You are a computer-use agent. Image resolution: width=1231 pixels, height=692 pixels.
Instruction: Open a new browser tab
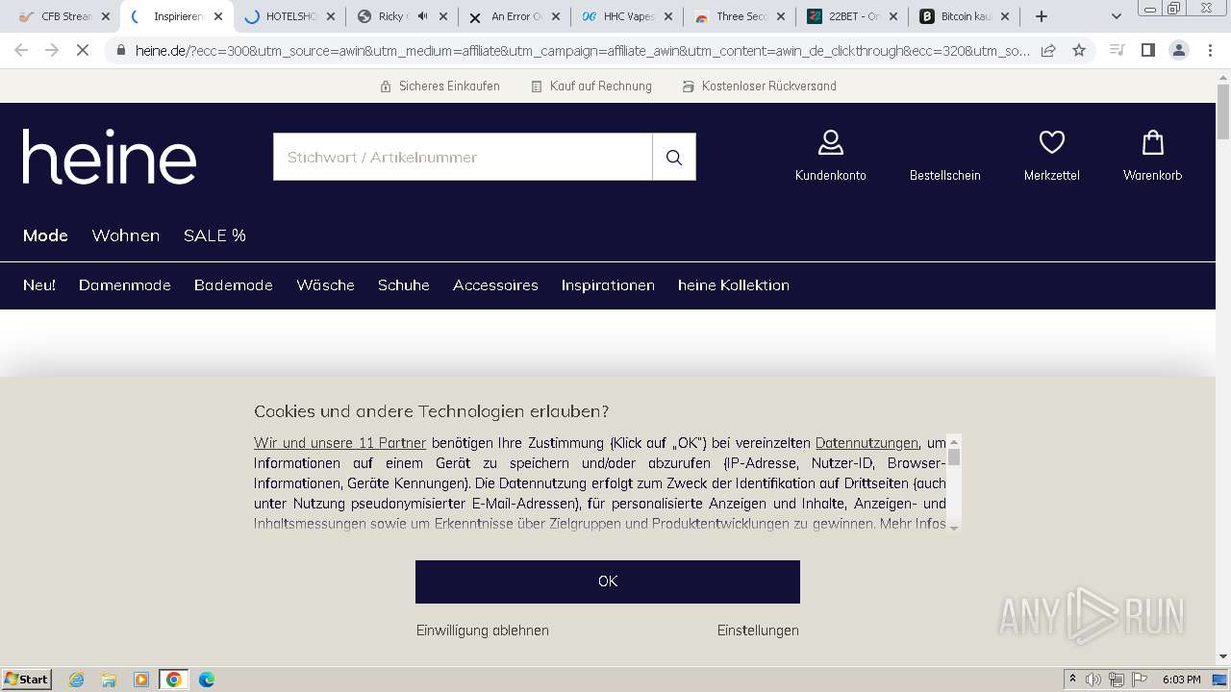click(1042, 16)
